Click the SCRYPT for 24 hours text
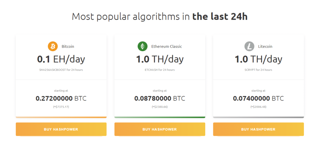 [x=258, y=70]
